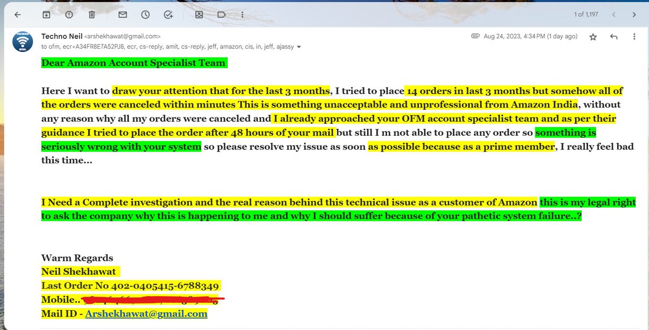The image size is (649, 330).
Task: Show the newer email with left chevron
Action: 614,15
